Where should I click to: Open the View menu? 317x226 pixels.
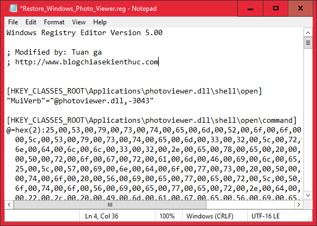(79, 22)
